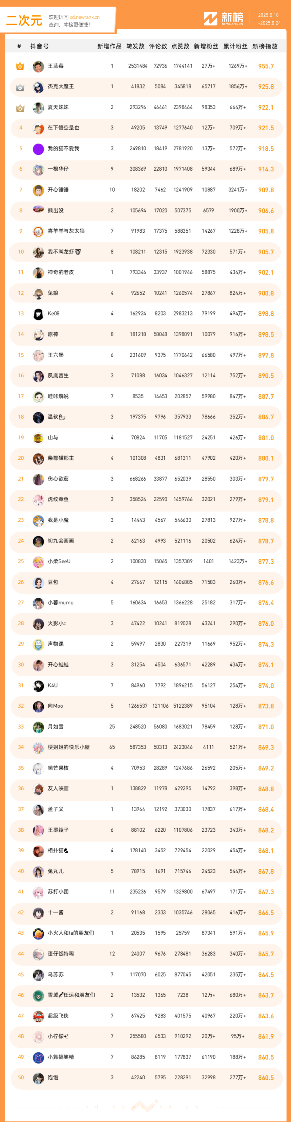Viewport: 291px width, 1122px height.
Task: Click 杰克大魔王 profile avatar
Action: pyautogui.click(x=38, y=87)
